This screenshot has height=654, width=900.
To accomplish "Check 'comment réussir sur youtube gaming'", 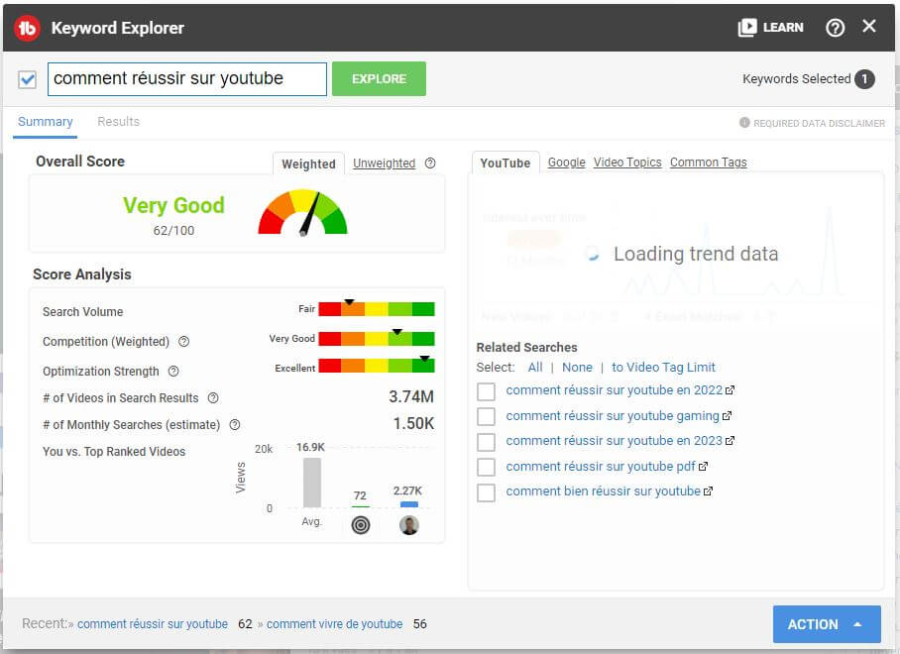I will pyautogui.click(x=486, y=416).
